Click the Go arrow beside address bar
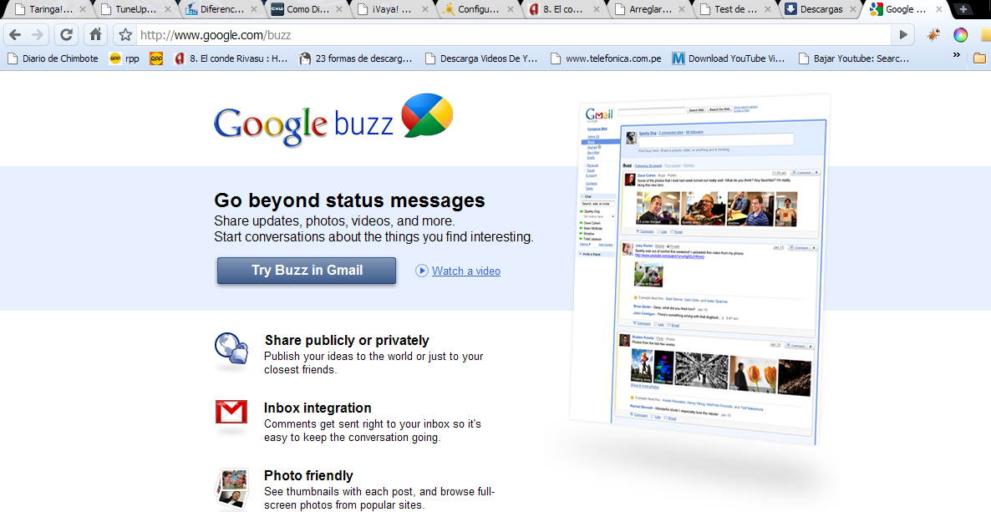The width and height of the screenshot is (991, 512). point(903,35)
